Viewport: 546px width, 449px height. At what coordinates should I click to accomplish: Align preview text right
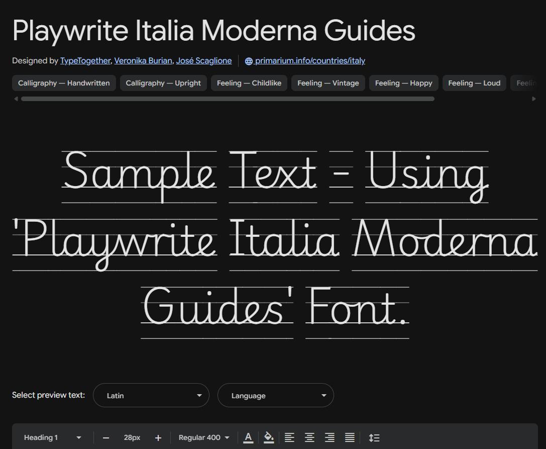(x=330, y=437)
